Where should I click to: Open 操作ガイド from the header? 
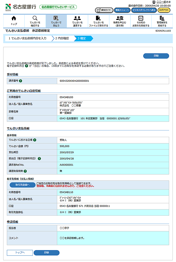tap(104, 10)
